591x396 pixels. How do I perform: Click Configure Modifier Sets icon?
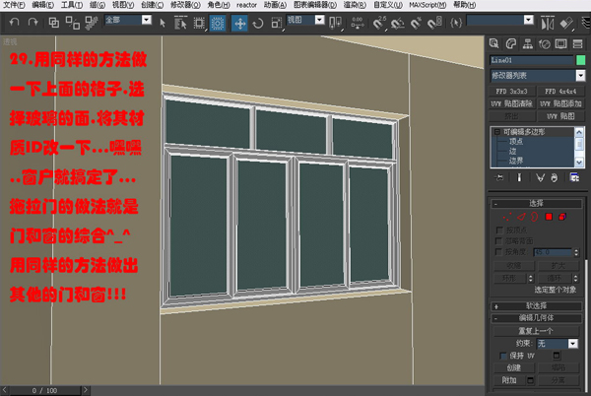click(x=574, y=177)
